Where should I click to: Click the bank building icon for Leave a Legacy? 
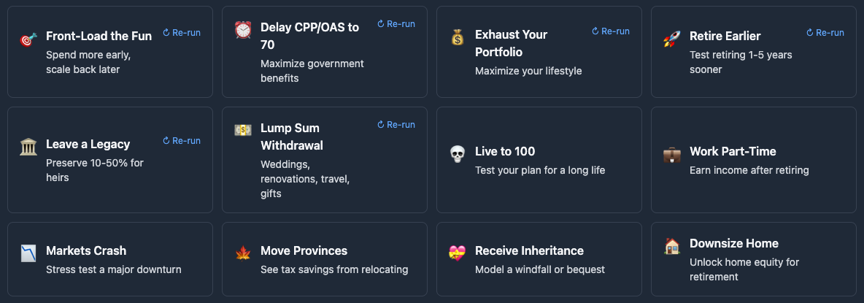pyautogui.click(x=28, y=147)
